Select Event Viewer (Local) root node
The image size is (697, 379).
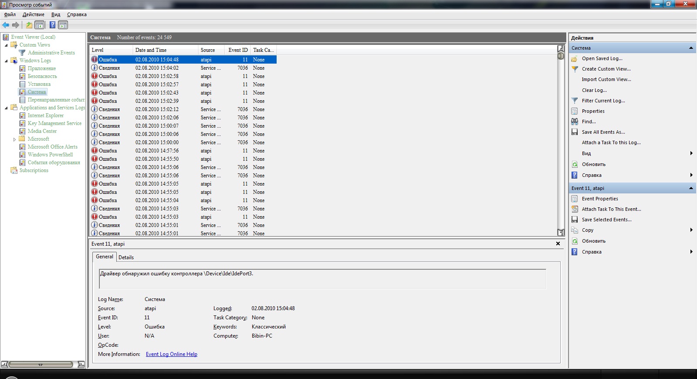coord(33,37)
